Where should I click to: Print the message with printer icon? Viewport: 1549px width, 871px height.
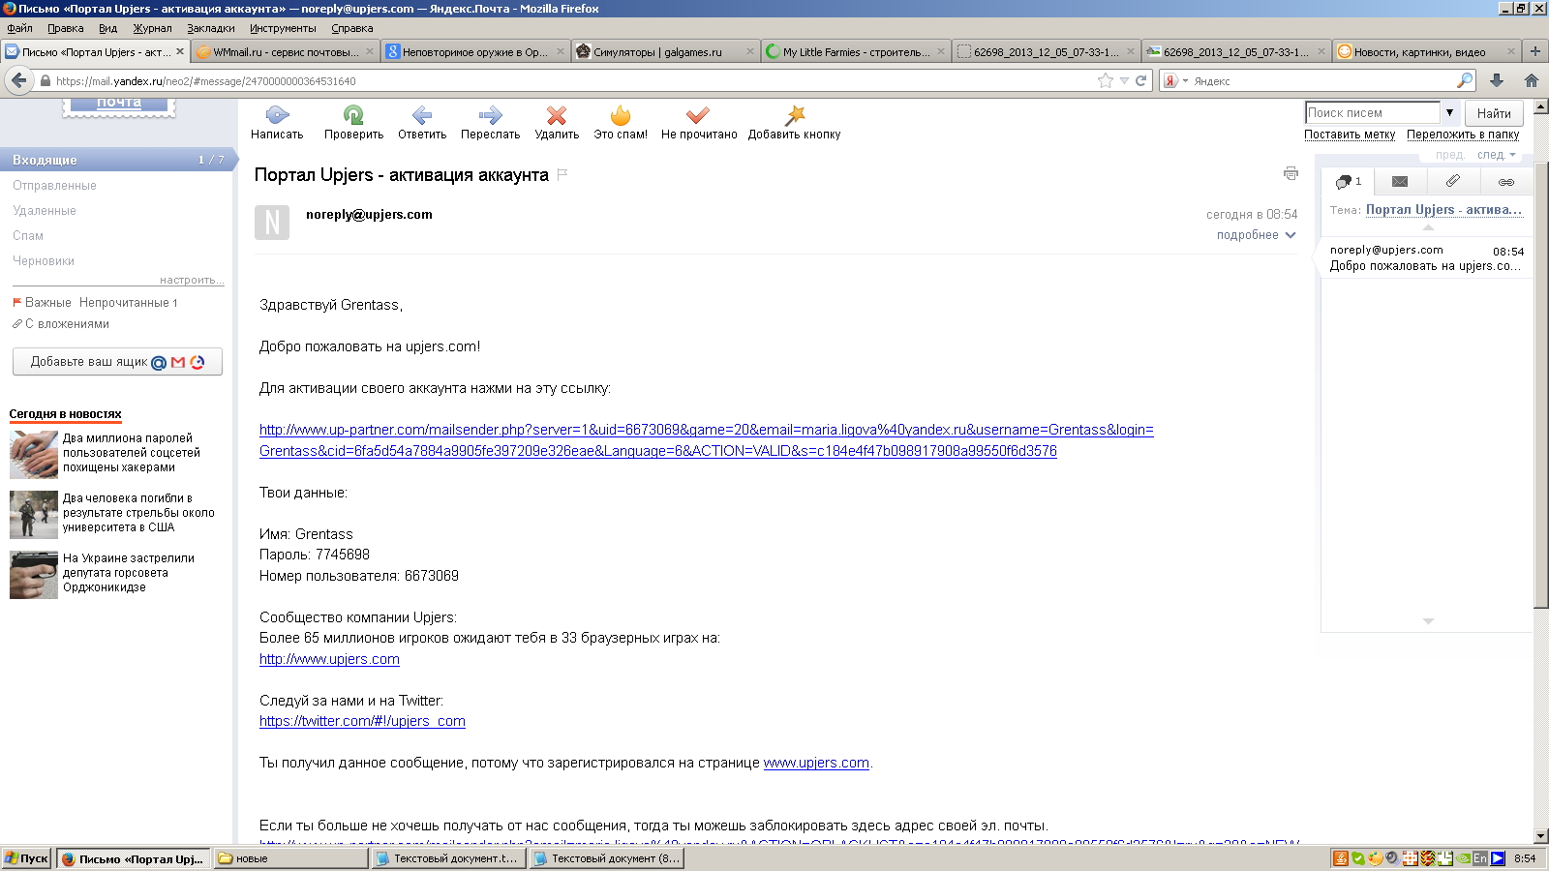[1291, 173]
